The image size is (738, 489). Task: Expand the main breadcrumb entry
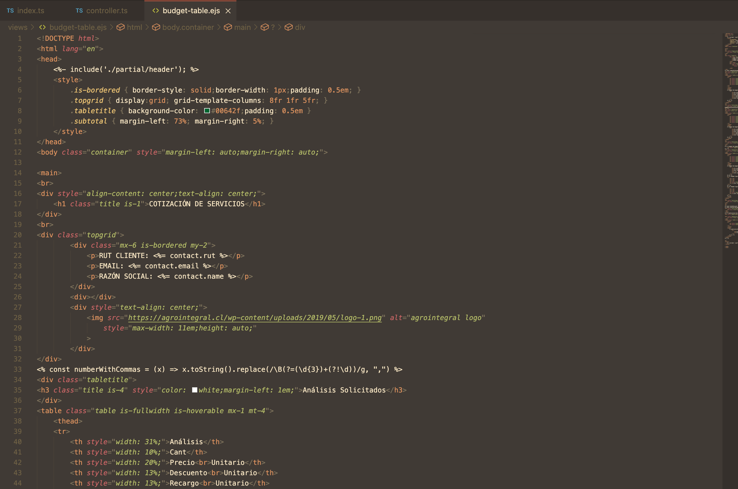(x=242, y=27)
